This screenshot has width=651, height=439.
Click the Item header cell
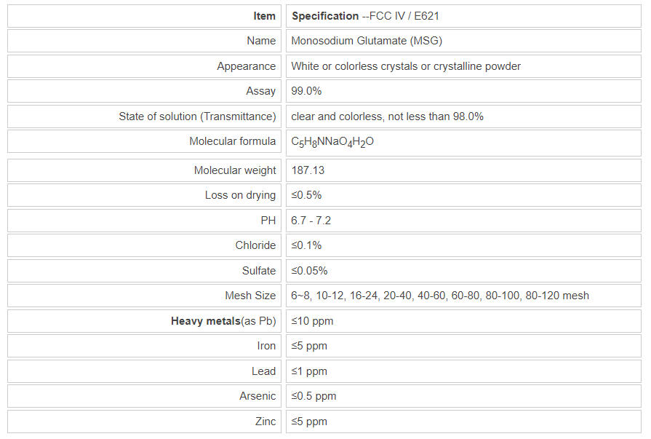coord(264,16)
